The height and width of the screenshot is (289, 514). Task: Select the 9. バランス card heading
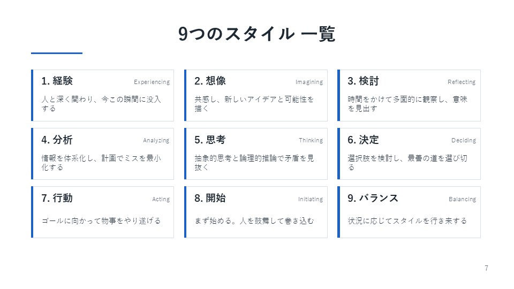click(x=373, y=198)
